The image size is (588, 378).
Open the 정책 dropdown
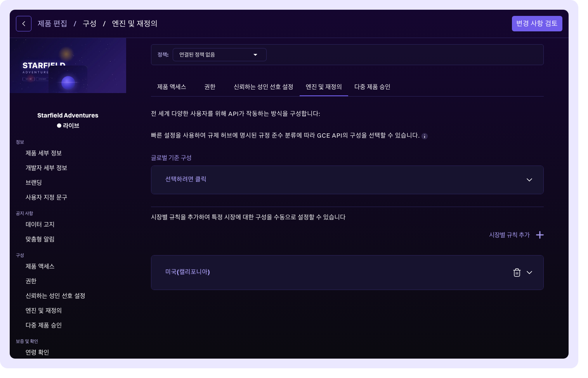click(220, 55)
